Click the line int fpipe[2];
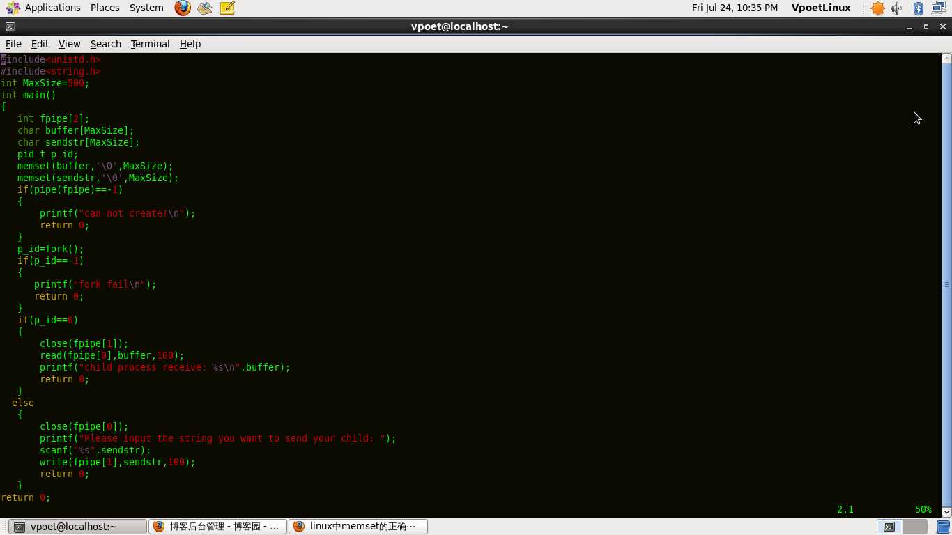The width and height of the screenshot is (952, 535). [x=54, y=118]
